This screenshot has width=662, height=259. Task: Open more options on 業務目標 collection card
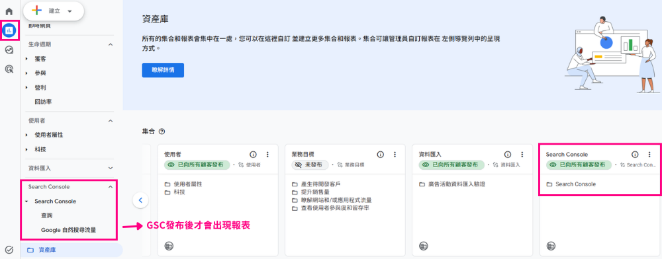395,155
